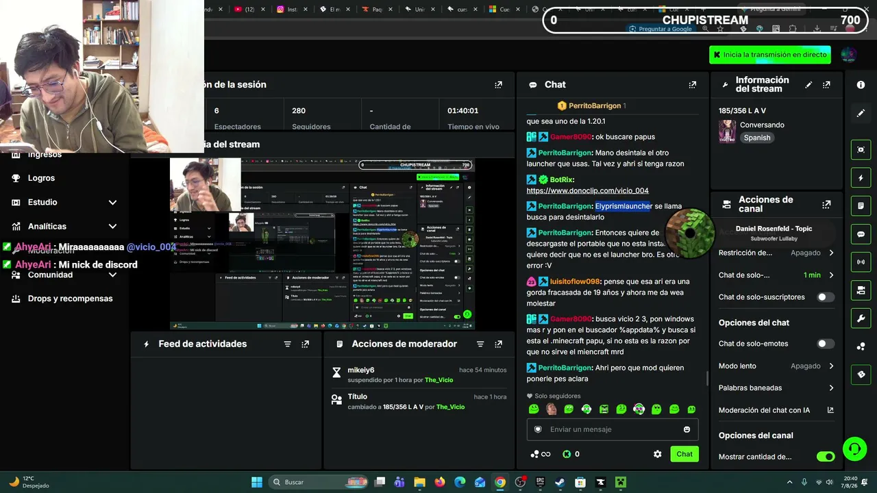Open Minecraft creeper icon in taskbar
Screen dimensions: 877x493
pyautogui.click(x=620, y=482)
